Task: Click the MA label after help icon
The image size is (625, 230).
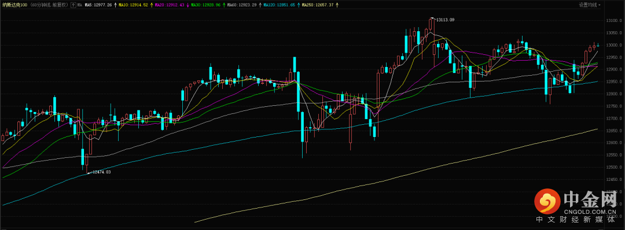Action: [80, 5]
